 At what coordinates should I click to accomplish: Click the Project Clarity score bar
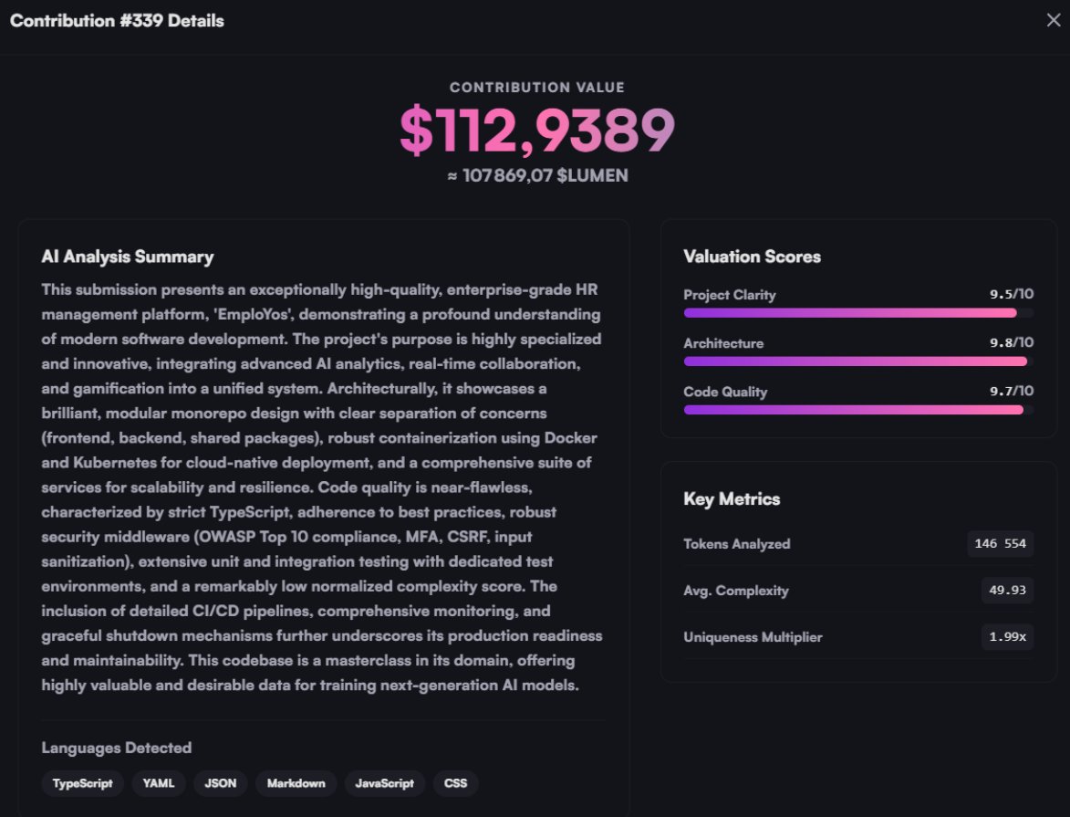pos(857,313)
